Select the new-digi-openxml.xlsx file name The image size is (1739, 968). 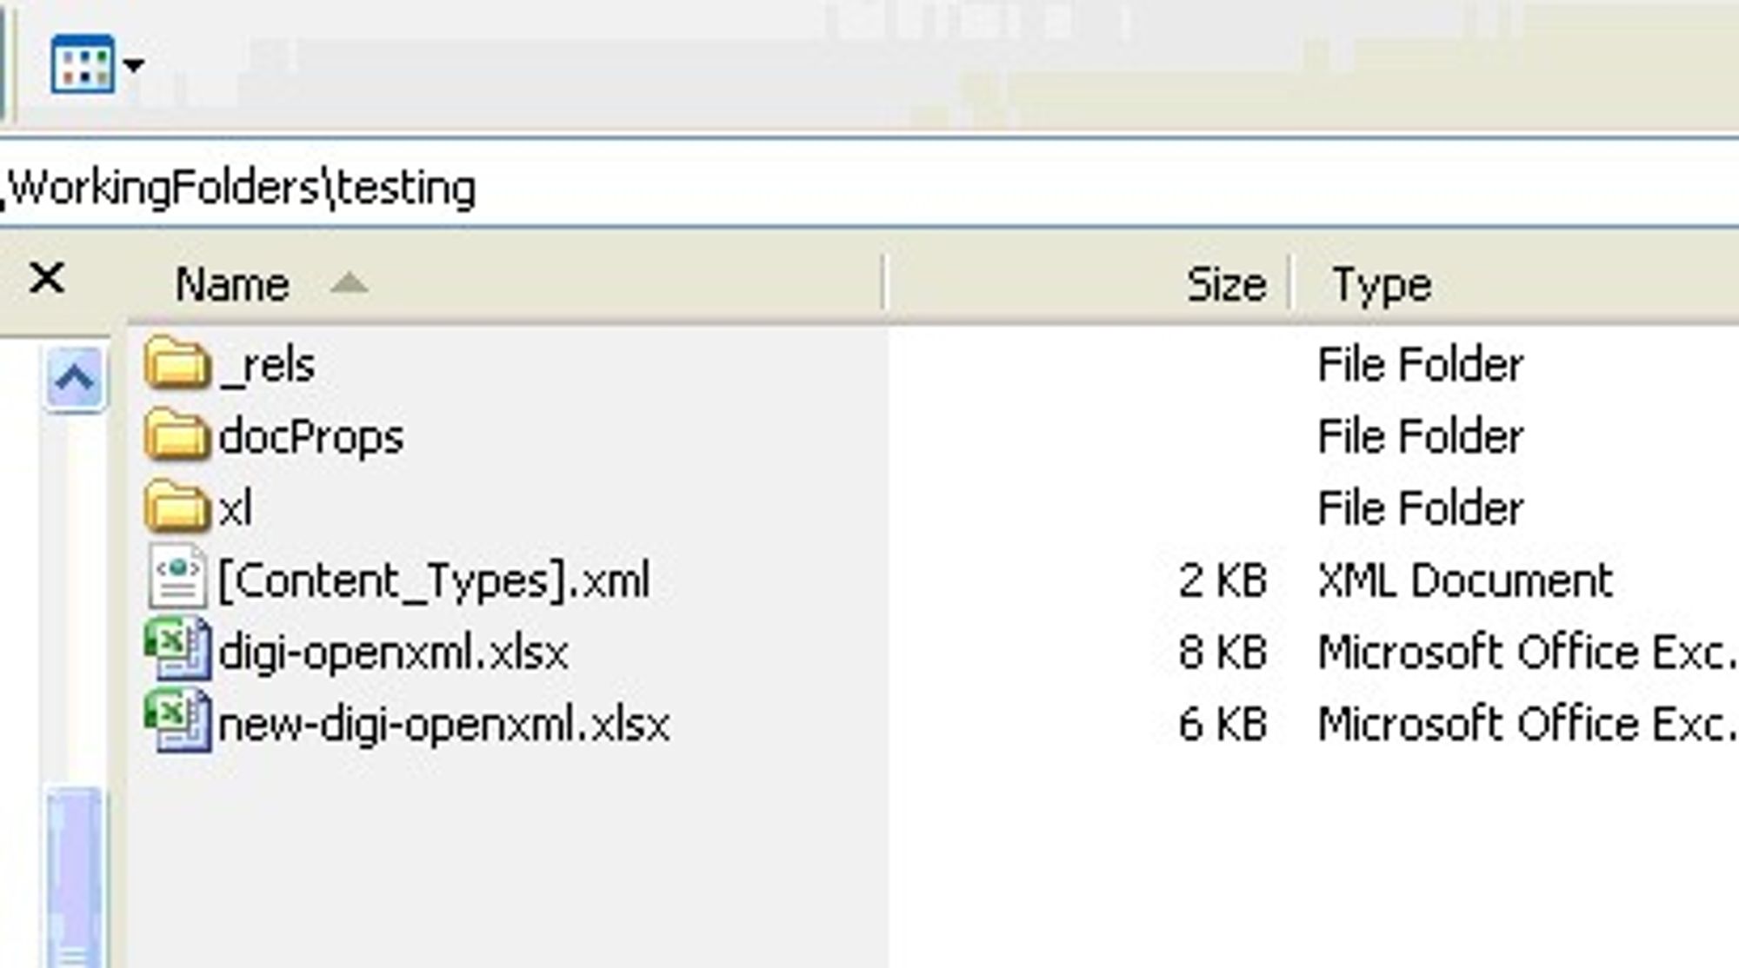tap(444, 725)
